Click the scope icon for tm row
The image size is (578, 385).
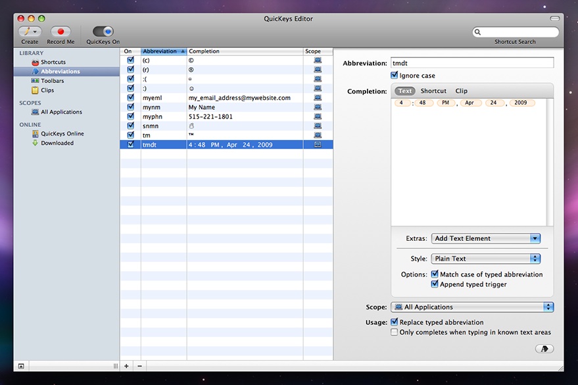pos(318,135)
